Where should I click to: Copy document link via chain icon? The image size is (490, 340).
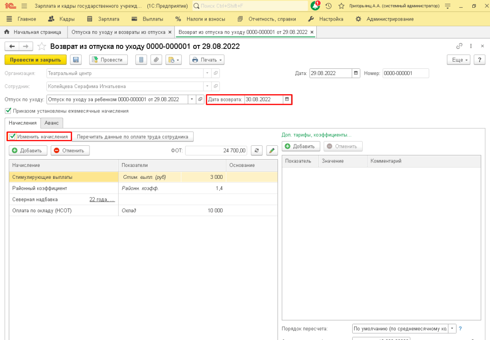[459, 46]
